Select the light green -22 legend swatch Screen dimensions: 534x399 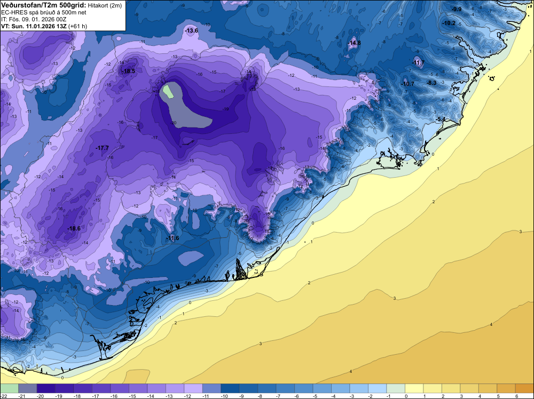click(9, 388)
